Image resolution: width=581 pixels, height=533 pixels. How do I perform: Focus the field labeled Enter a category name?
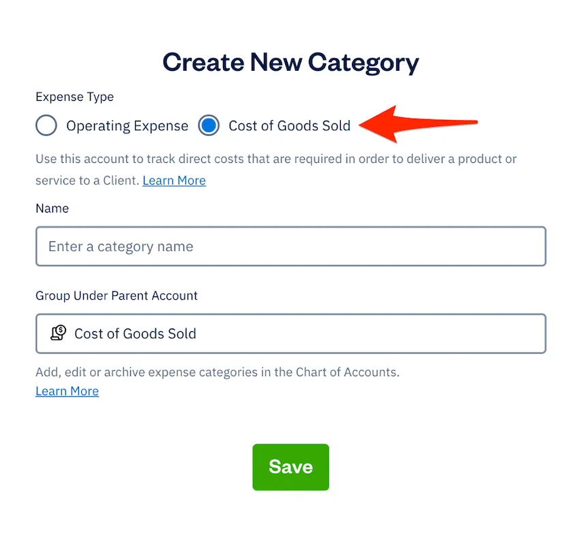coord(290,246)
